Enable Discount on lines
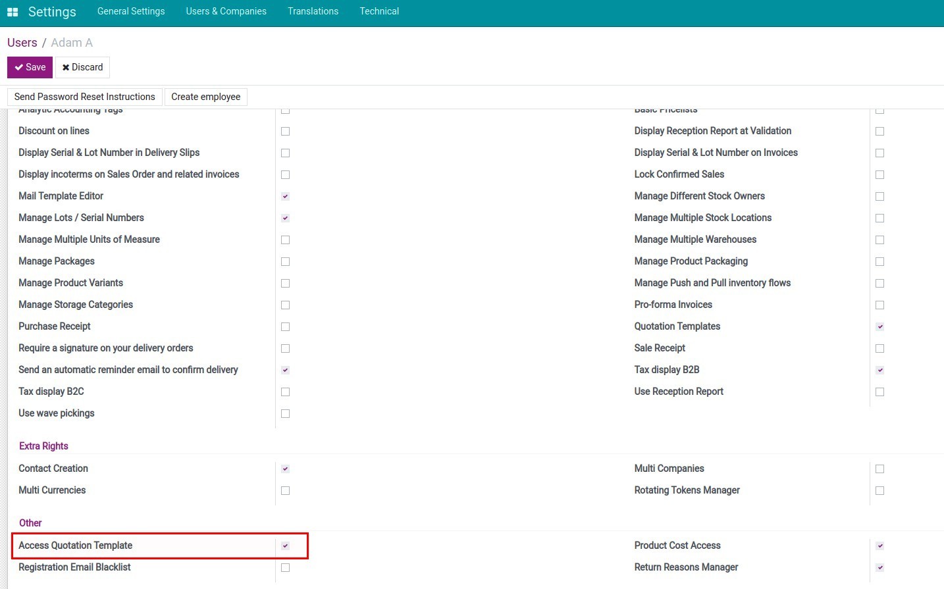 pyautogui.click(x=285, y=131)
